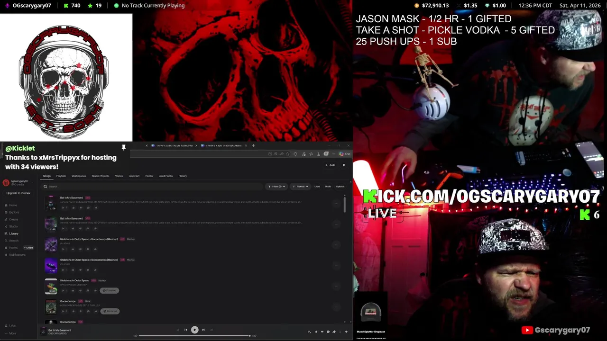The height and width of the screenshot is (341, 607).
Task: Click Published on the 2:47 Skeletons song
Action: coord(110,290)
